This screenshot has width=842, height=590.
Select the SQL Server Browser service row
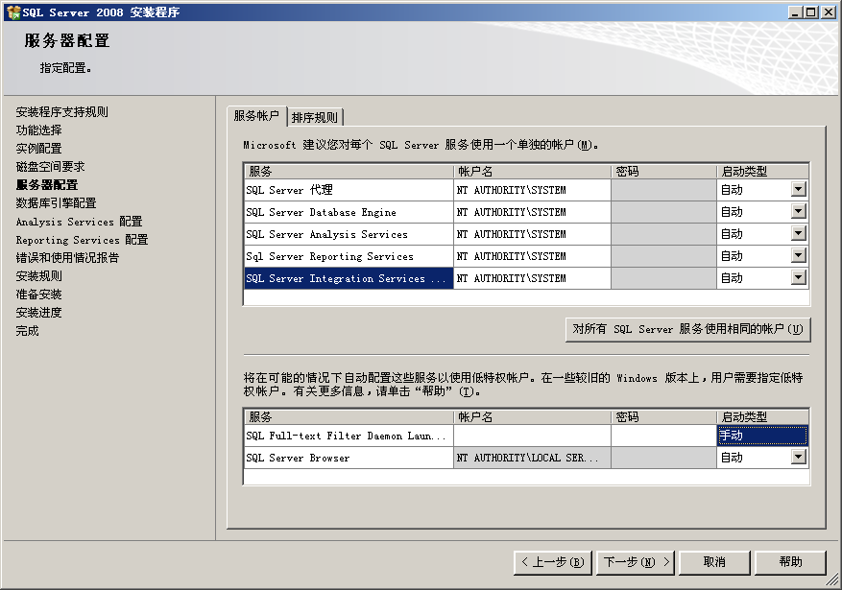coord(349,458)
